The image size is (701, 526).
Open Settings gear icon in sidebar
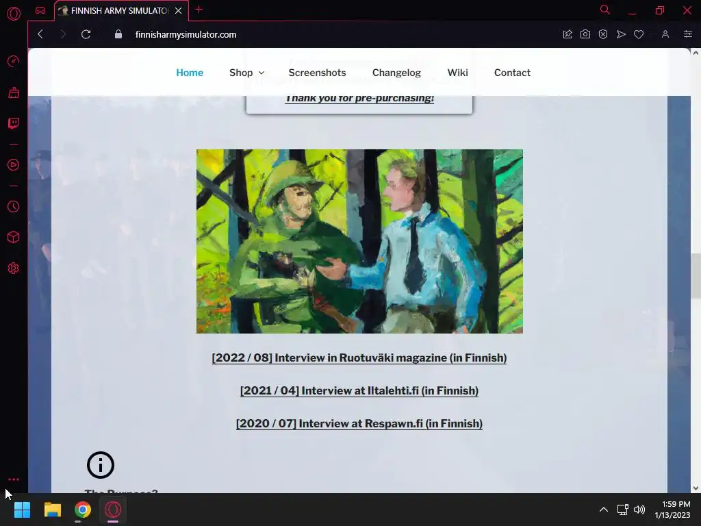coord(14,268)
